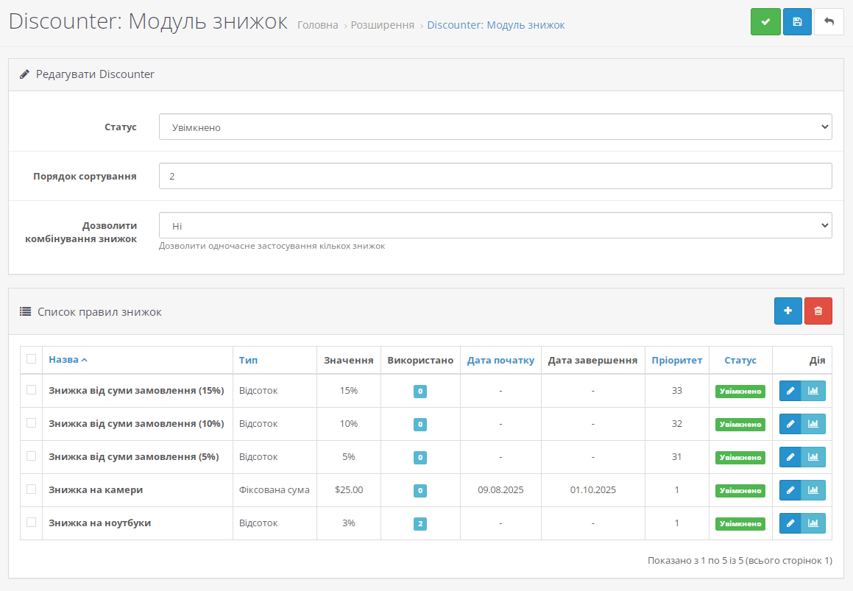Sort the table by Назва column
Viewport: 853px width, 591px height.
pos(68,360)
